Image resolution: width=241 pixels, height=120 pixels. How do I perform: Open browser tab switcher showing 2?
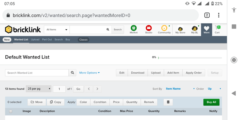tap(207, 15)
